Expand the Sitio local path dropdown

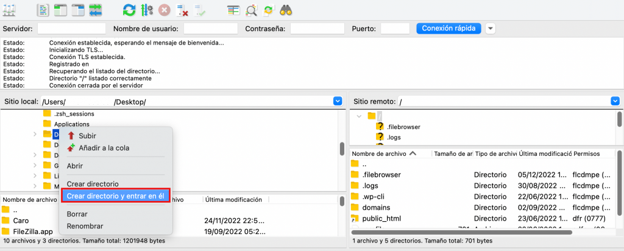tap(338, 101)
